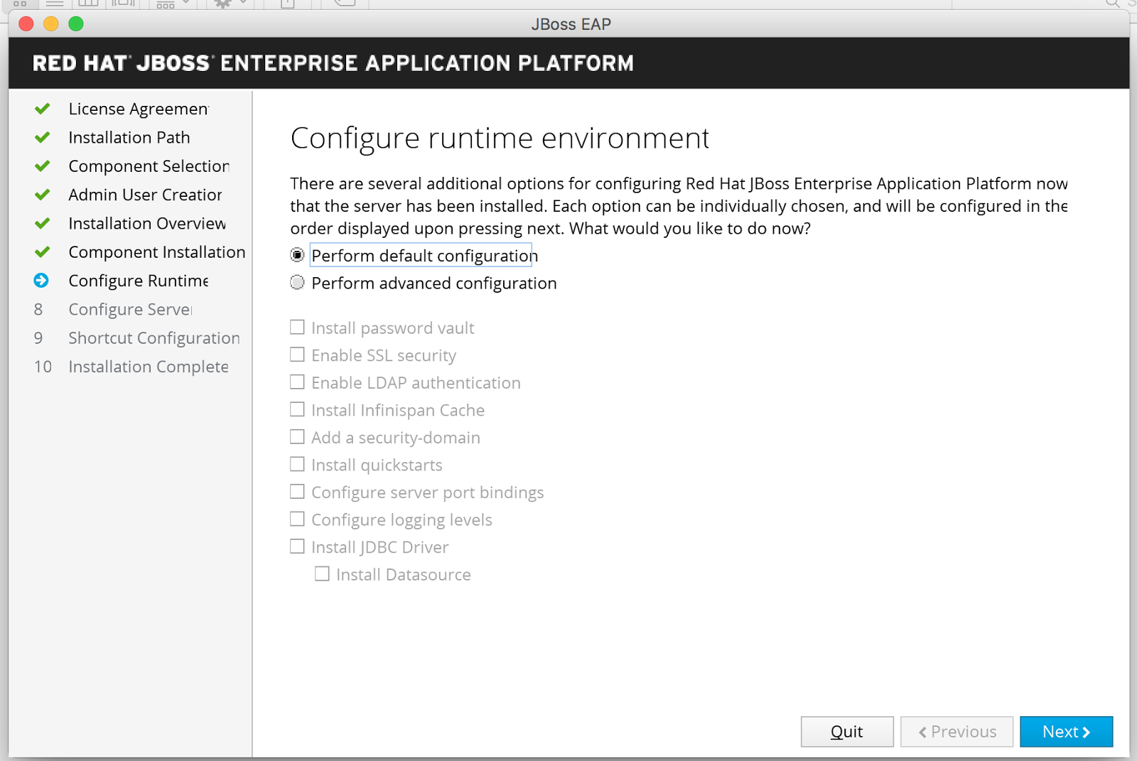The width and height of the screenshot is (1137, 761).
Task: Go back with the Previous button
Action: tap(957, 732)
